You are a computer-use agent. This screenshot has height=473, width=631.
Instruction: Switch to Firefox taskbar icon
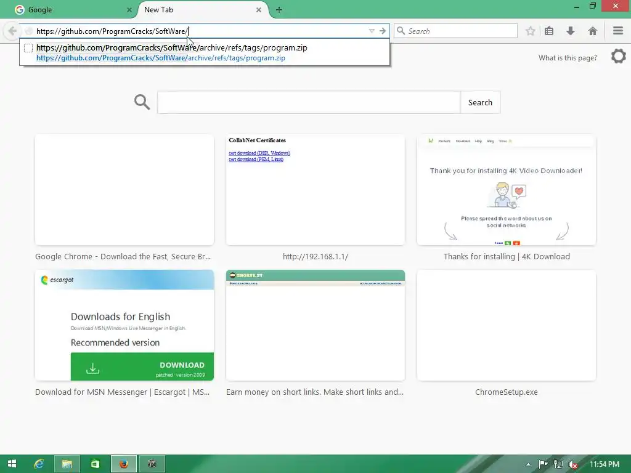tap(124, 464)
